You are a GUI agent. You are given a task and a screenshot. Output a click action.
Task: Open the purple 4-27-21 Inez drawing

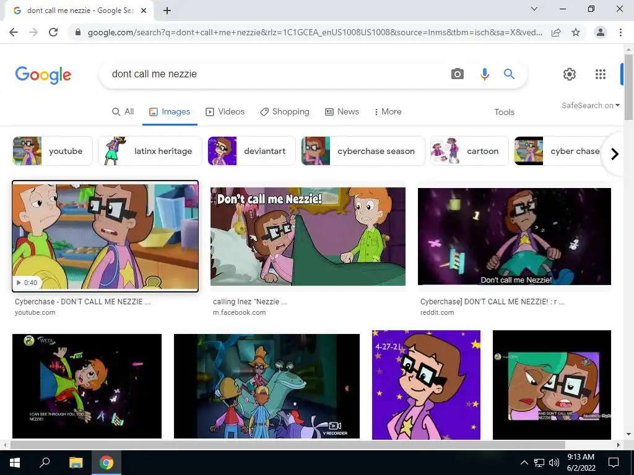coord(426,385)
